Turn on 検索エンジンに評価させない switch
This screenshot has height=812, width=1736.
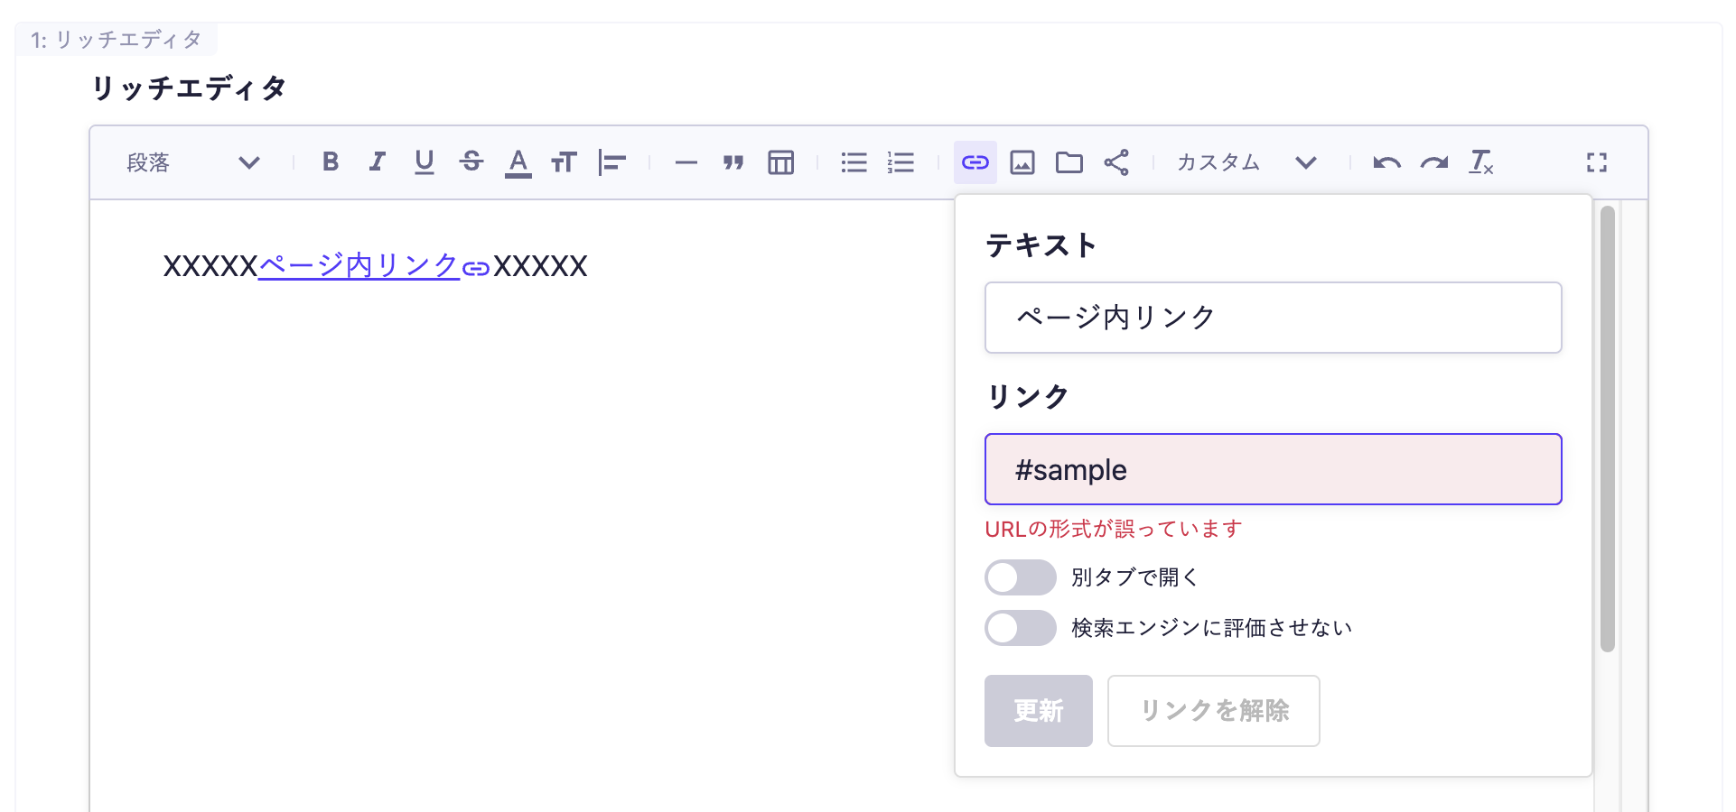pyautogui.click(x=1020, y=628)
